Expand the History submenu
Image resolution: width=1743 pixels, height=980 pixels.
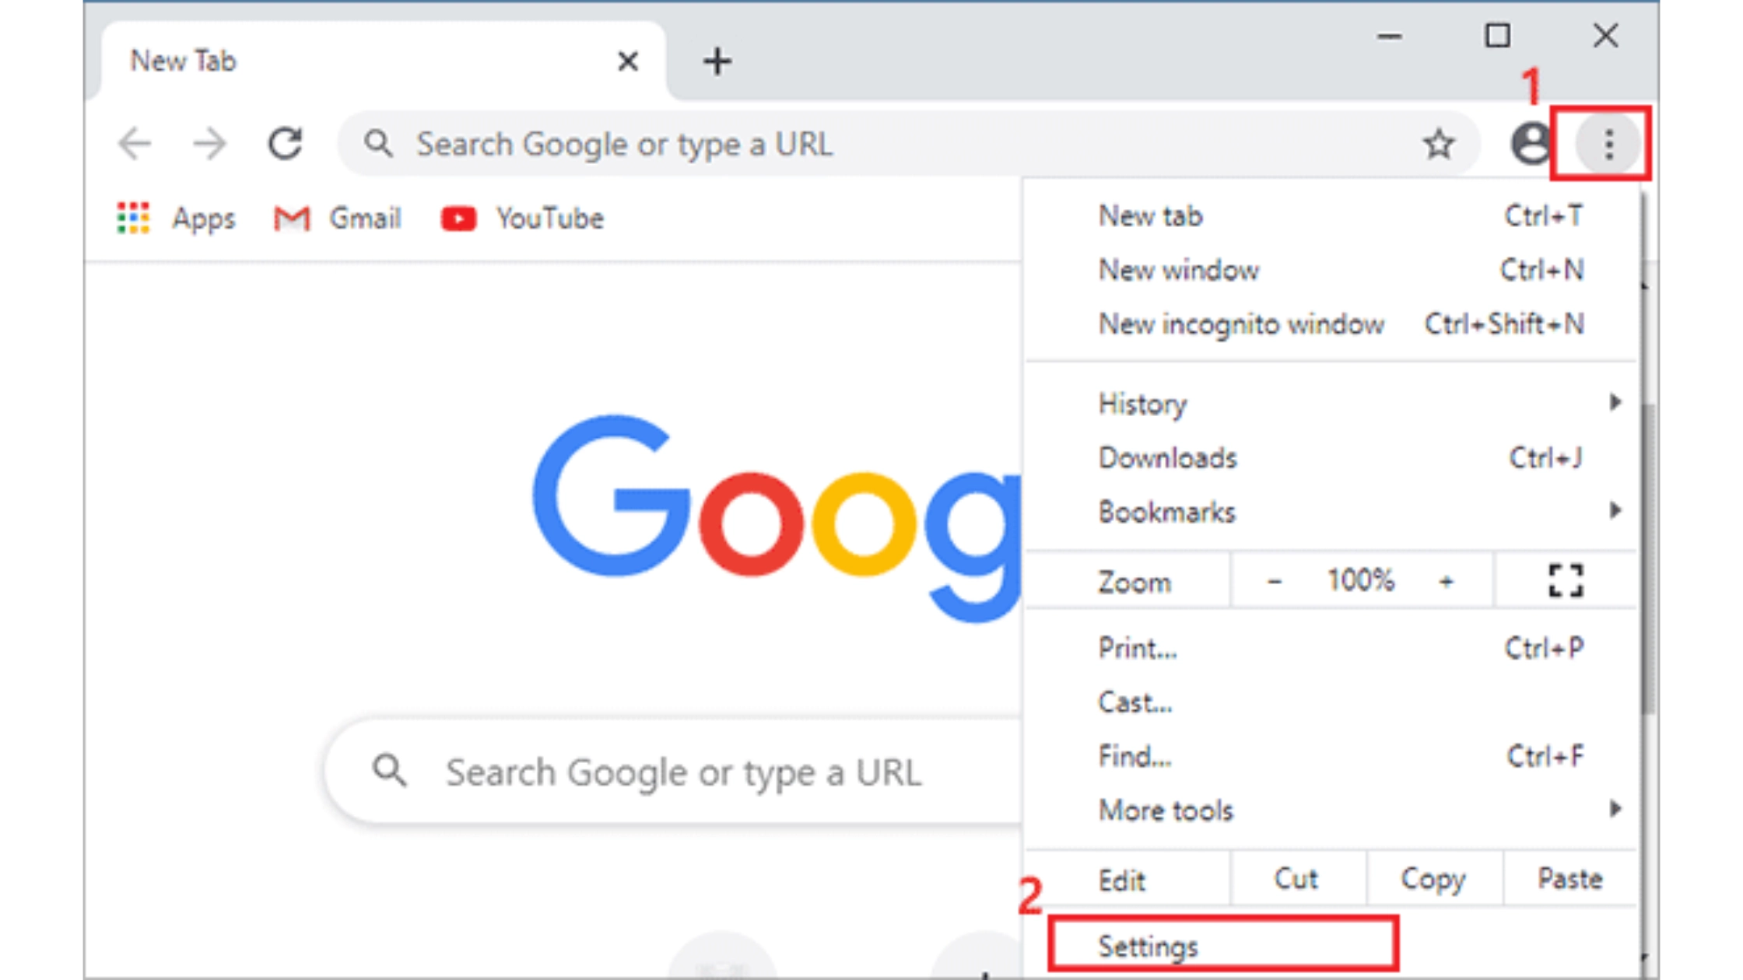1142,404
